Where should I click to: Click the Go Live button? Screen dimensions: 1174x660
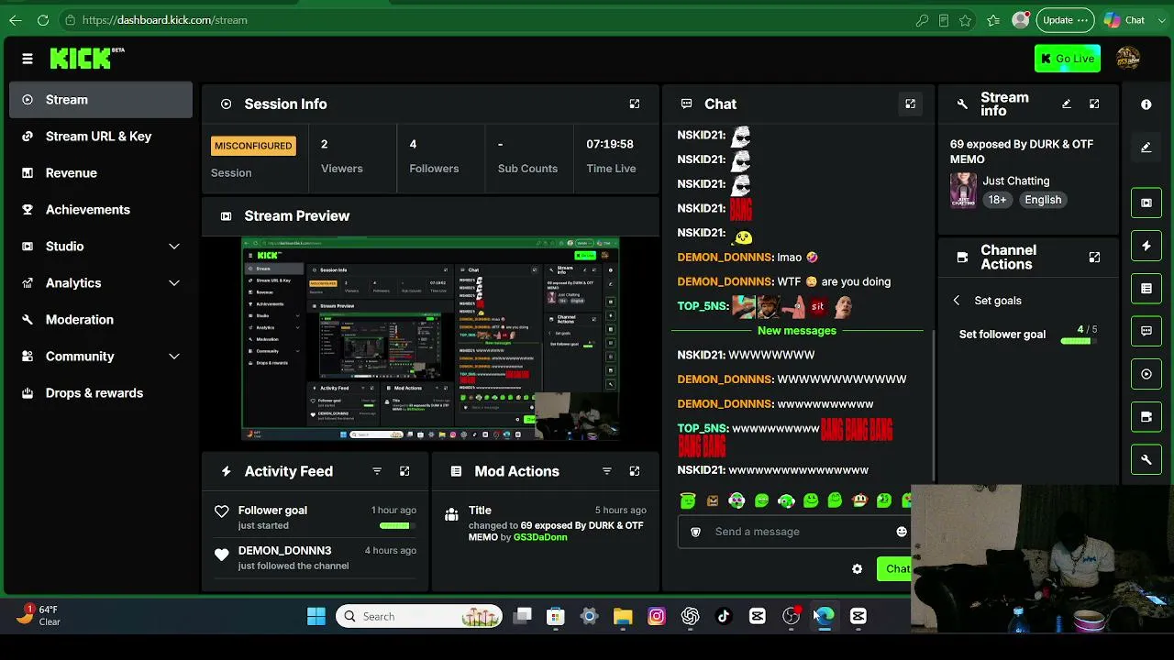coord(1068,59)
